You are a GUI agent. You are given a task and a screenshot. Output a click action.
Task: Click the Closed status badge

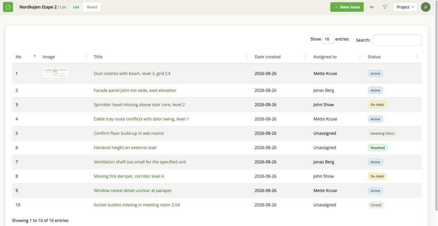click(x=376, y=205)
